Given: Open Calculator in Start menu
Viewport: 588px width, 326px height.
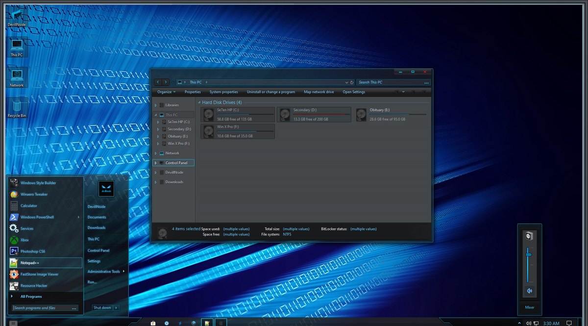Looking at the screenshot, I should point(45,206).
